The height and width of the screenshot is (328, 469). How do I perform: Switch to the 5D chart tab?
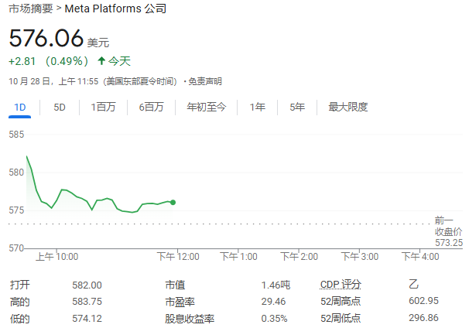(x=60, y=108)
